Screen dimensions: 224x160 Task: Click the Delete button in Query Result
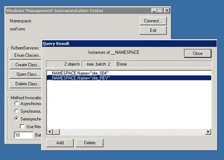click(x=90, y=143)
